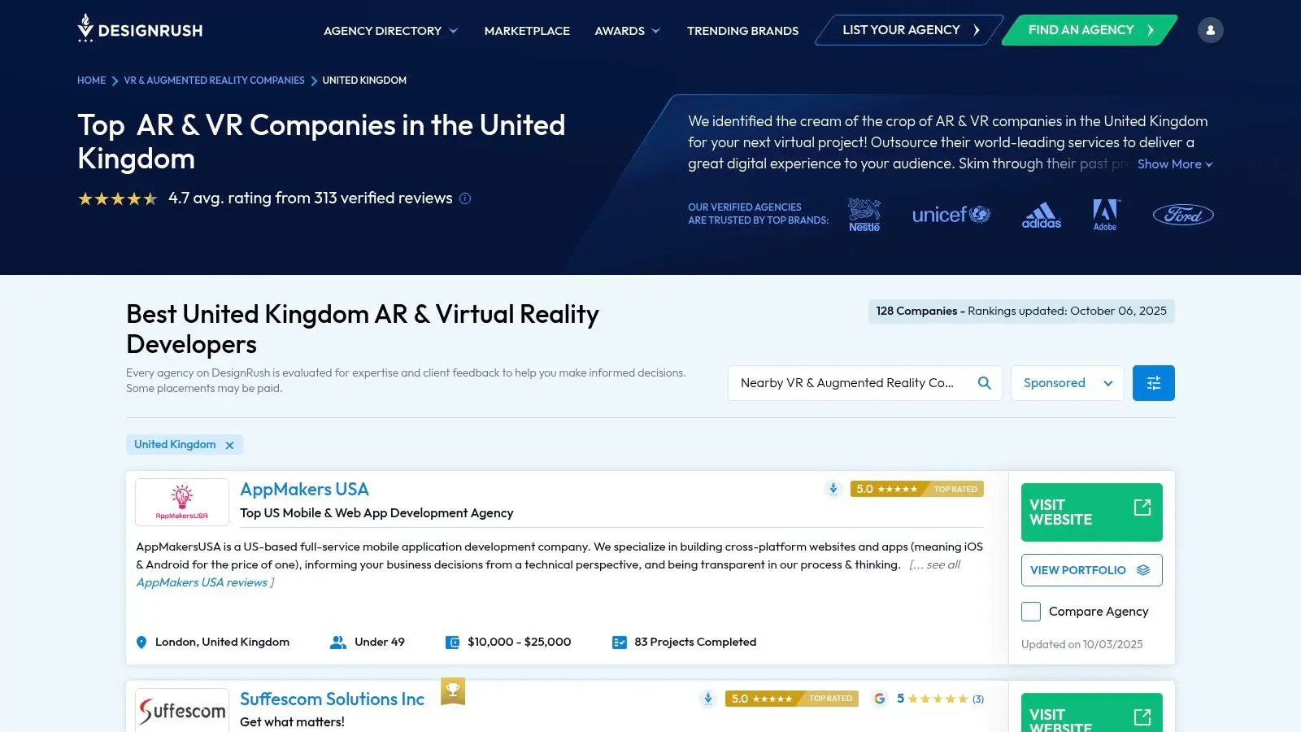Expand the Awards dropdown

click(626, 30)
